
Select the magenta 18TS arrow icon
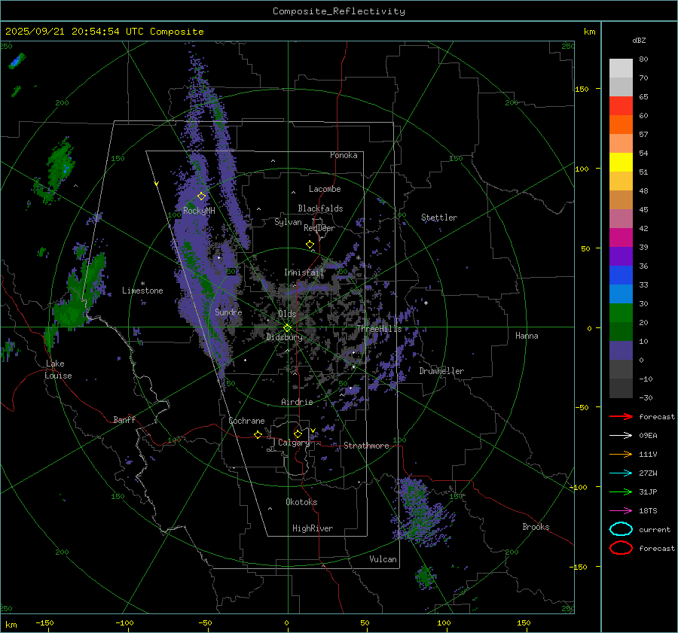[621, 510]
